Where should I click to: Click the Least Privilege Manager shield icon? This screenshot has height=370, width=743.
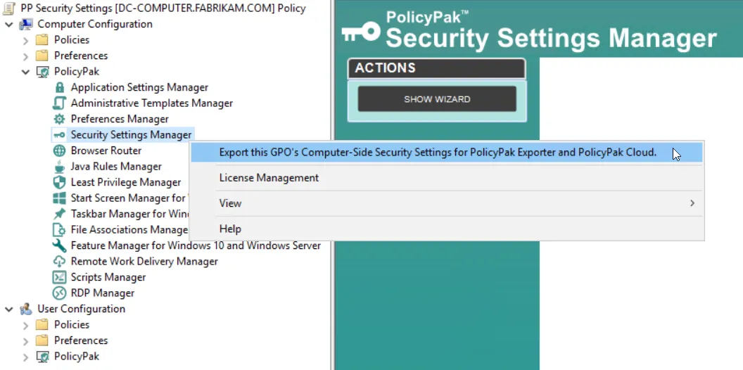pos(59,182)
